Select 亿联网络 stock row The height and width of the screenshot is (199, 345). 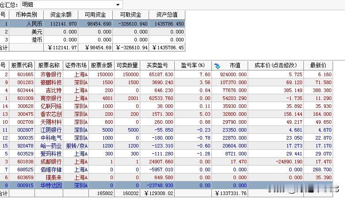(x=166, y=106)
